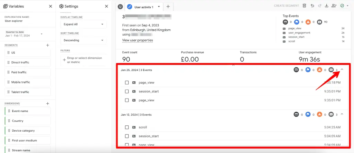This screenshot has width=354, height=153.
Task: Click the User engagement value 9m 36s
Action: coord(309,59)
